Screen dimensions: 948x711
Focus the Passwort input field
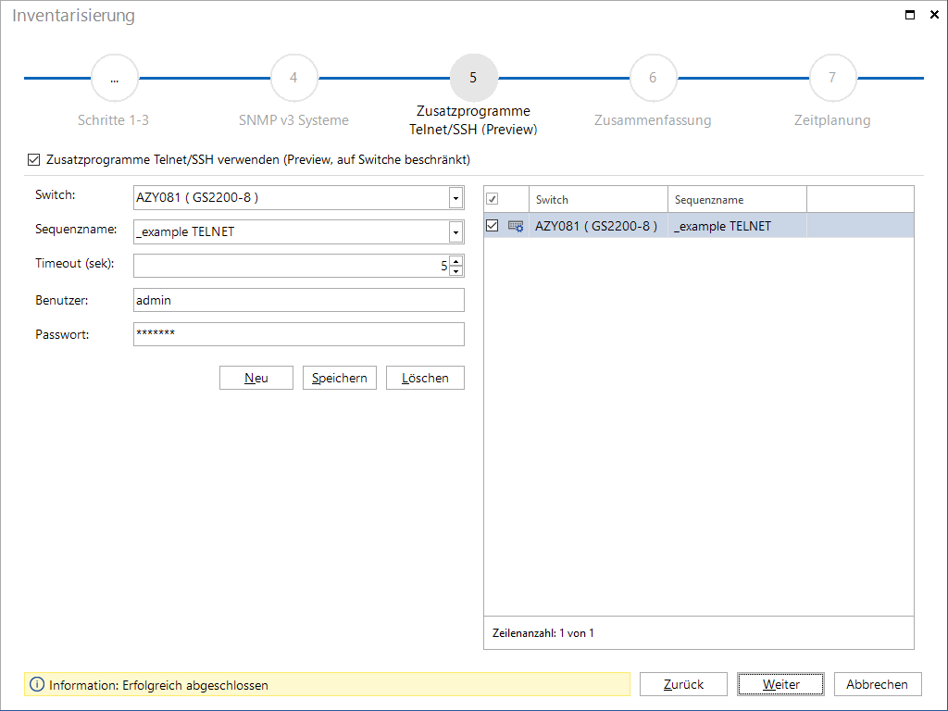[299, 334]
